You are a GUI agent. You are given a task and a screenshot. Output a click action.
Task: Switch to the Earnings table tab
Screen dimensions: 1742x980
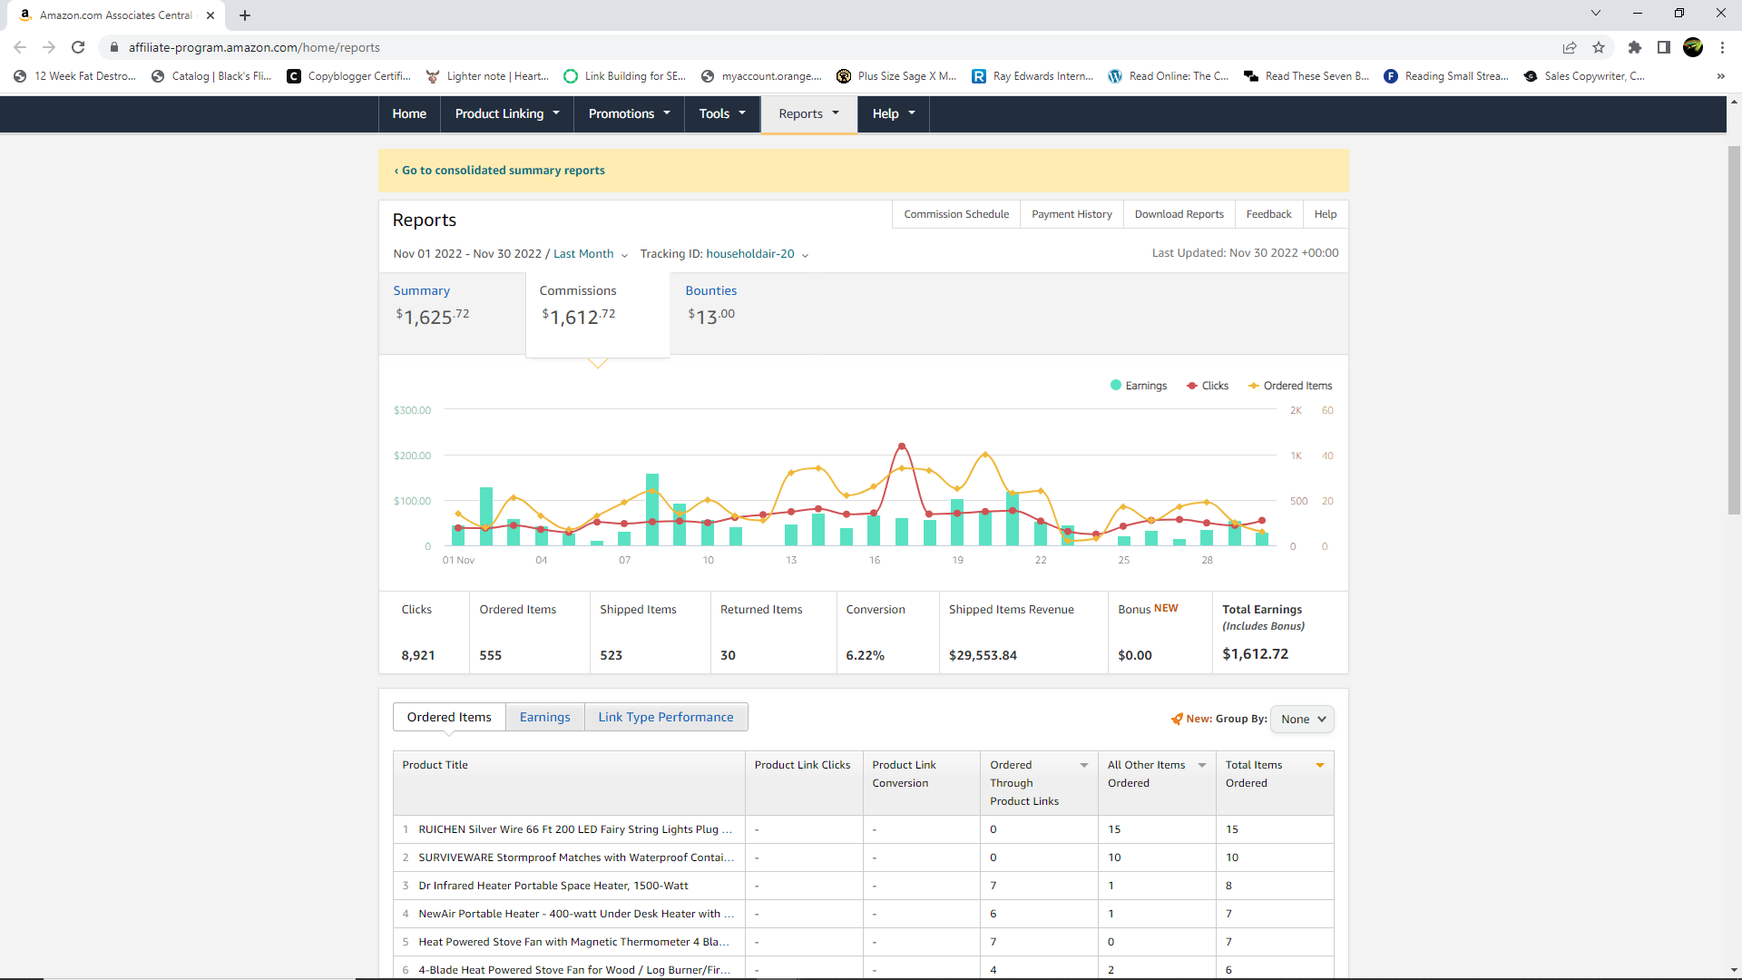pos(545,717)
